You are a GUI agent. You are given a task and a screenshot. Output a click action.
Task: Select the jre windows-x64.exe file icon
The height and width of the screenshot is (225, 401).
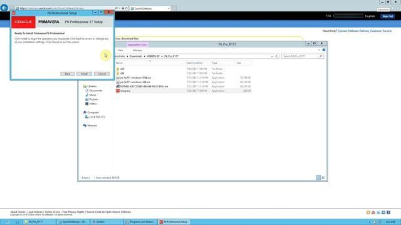click(118, 82)
